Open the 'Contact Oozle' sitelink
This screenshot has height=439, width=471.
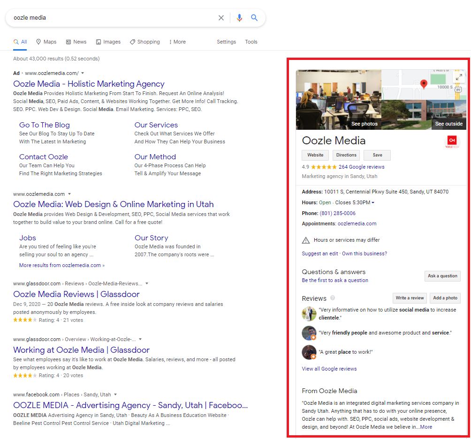point(44,157)
